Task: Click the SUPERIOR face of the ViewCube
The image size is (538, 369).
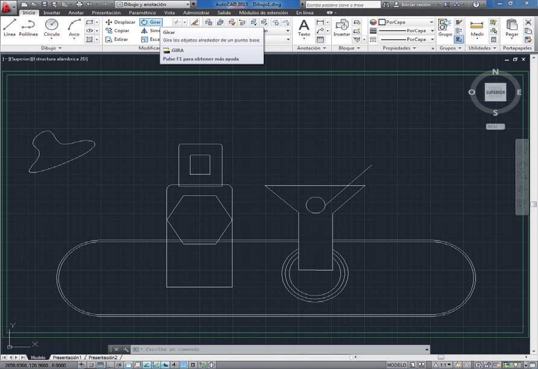Action: [495, 92]
